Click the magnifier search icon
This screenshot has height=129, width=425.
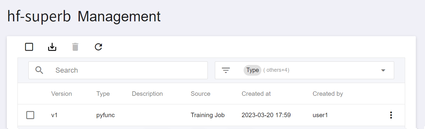pos(39,70)
